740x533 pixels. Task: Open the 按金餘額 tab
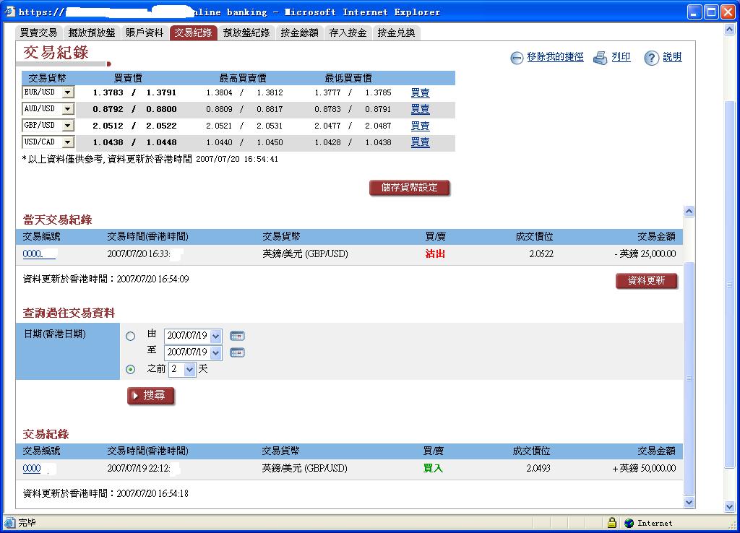299,32
